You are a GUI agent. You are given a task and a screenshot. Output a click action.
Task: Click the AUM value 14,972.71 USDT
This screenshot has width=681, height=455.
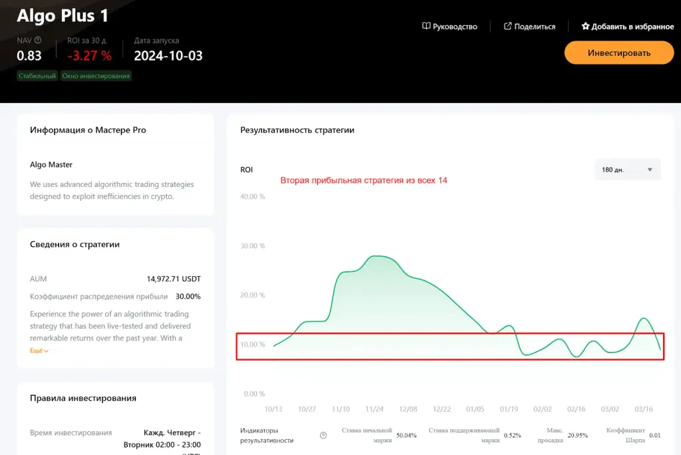(174, 279)
